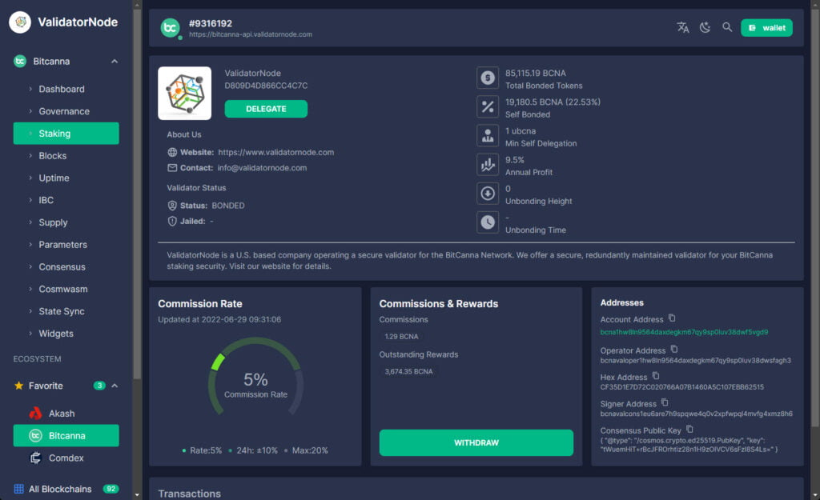820x500 pixels.
Task: Click the Bitcanna chain icon in the header
Action: [x=170, y=28]
